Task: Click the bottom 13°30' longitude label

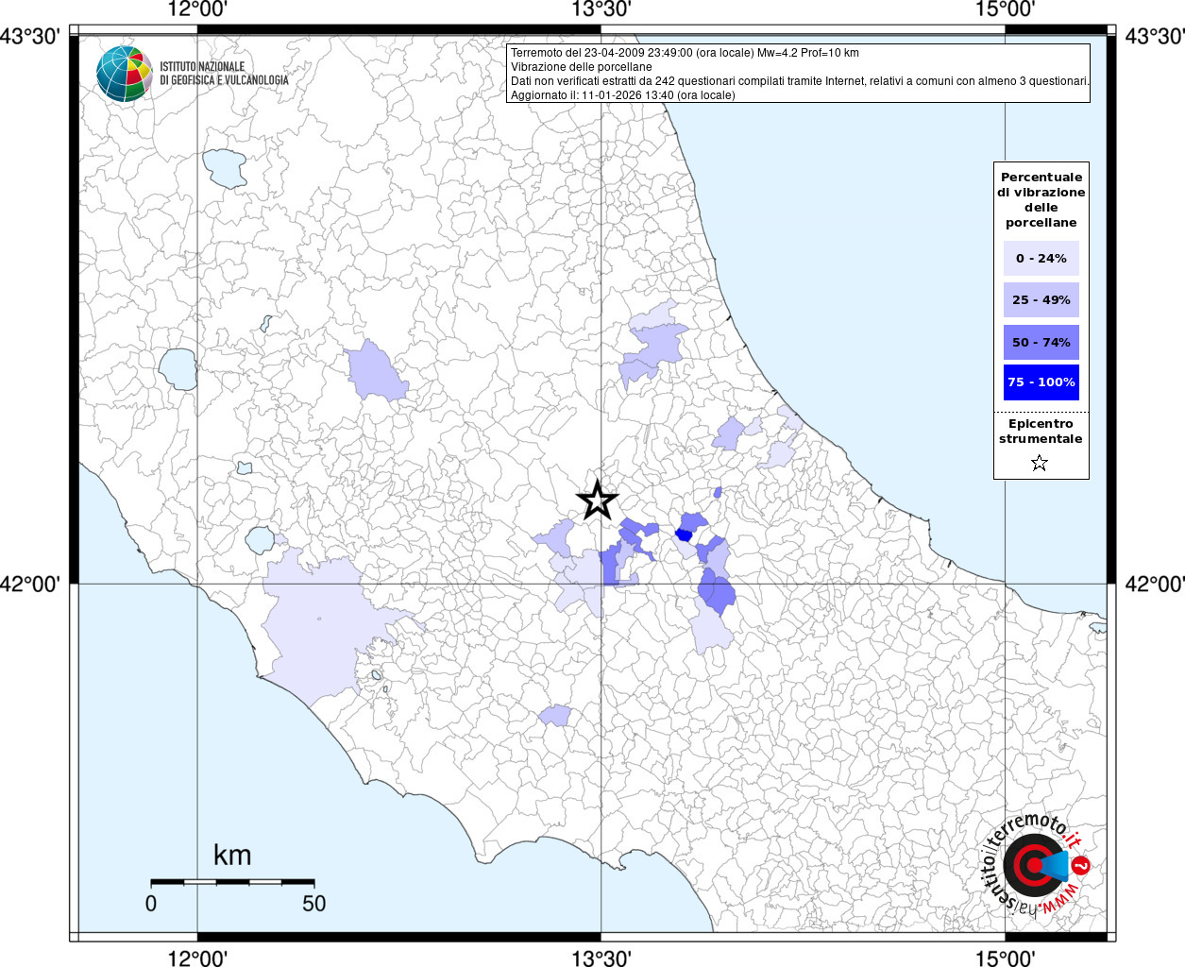Action: [601, 958]
